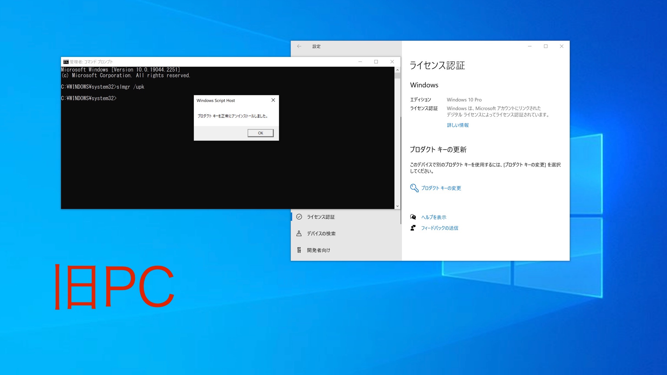The height and width of the screenshot is (375, 667).
Task: Open the 詳しい情報 link
Action: 458,125
